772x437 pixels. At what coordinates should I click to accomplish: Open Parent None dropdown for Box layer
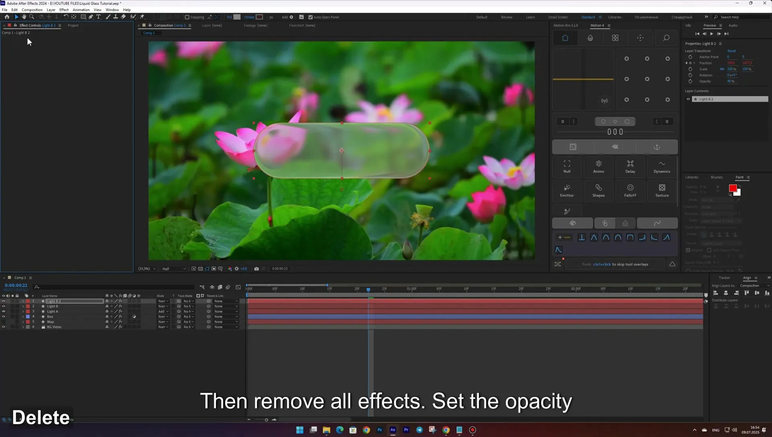click(226, 317)
